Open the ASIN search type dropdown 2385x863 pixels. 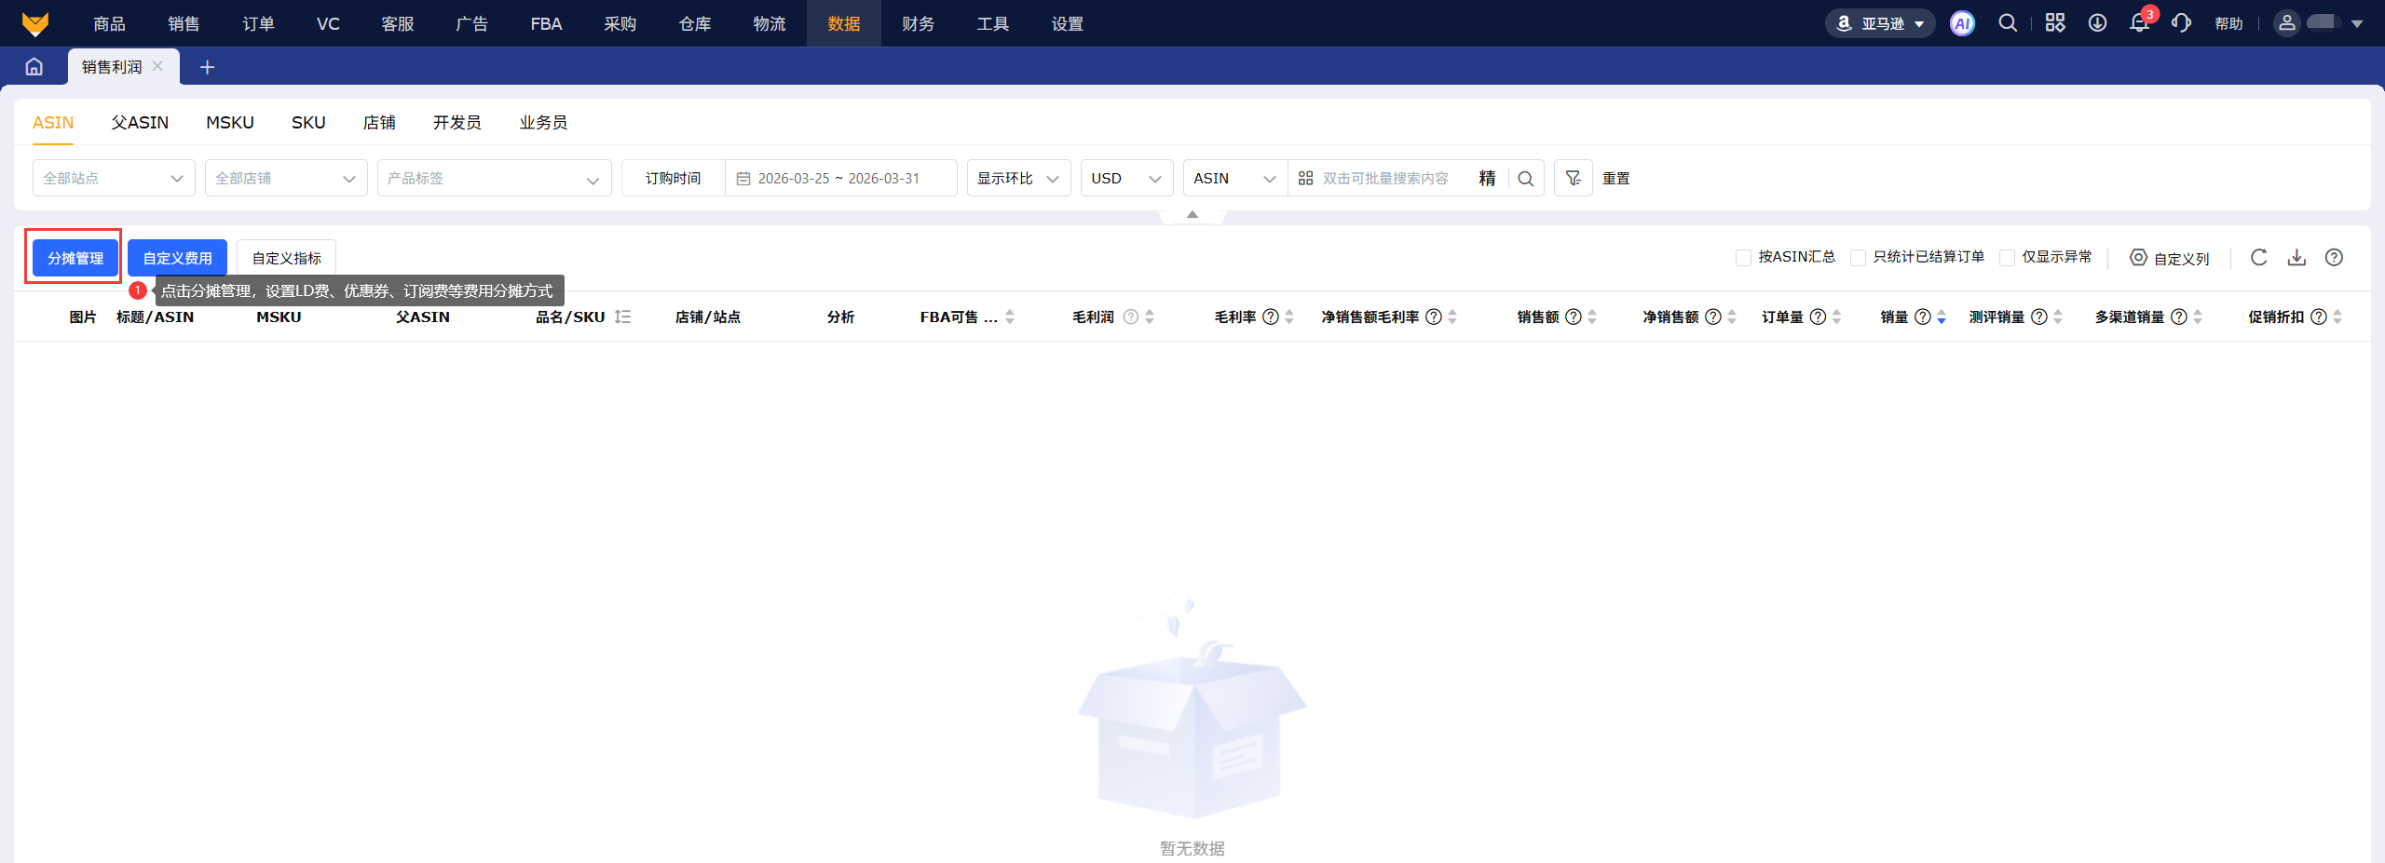1235,178
